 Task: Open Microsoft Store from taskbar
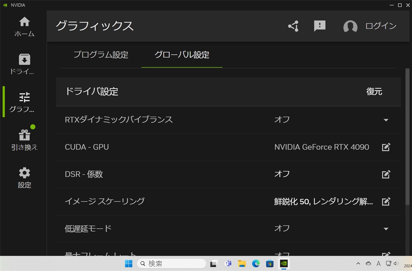[270, 263]
